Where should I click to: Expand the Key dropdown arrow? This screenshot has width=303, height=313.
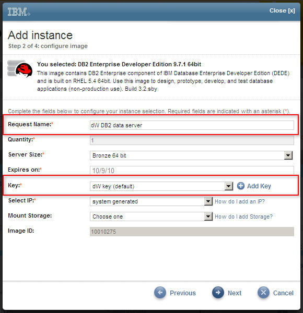(229, 186)
